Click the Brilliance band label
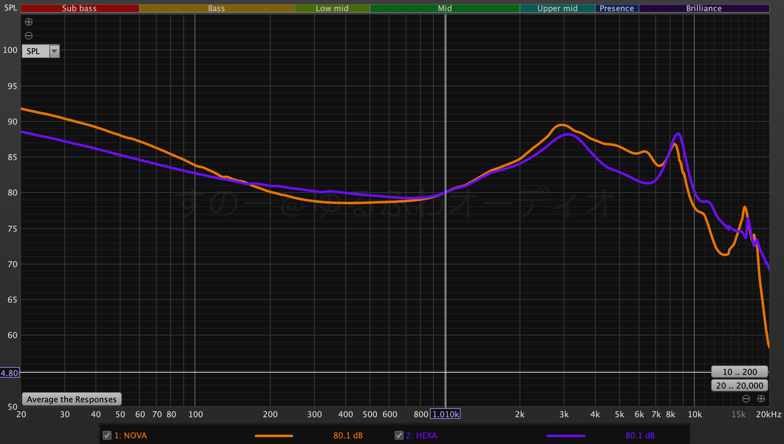784x444 pixels. [x=704, y=8]
